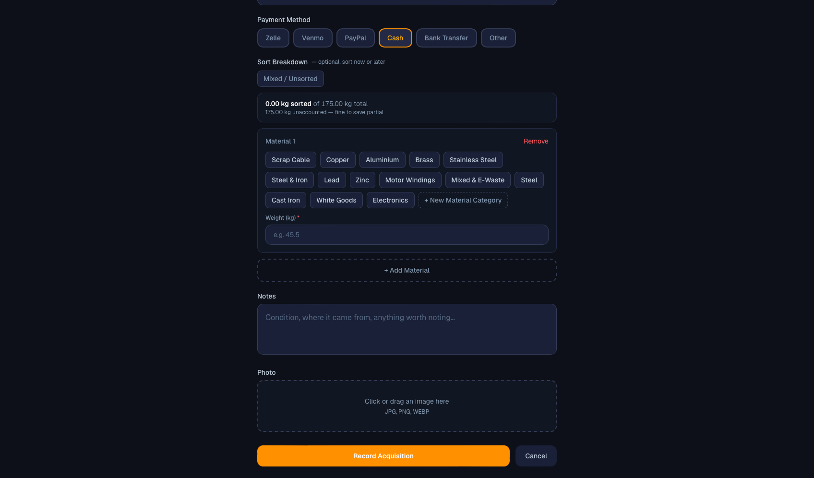Choose Mixed / Unsorted breakdown
This screenshot has height=478, width=814.
(290, 79)
